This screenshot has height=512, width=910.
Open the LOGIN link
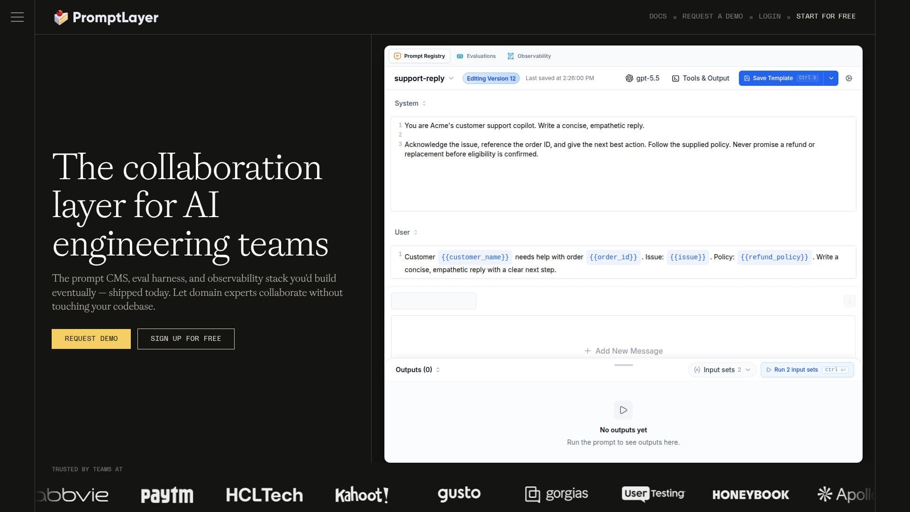(770, 17)
